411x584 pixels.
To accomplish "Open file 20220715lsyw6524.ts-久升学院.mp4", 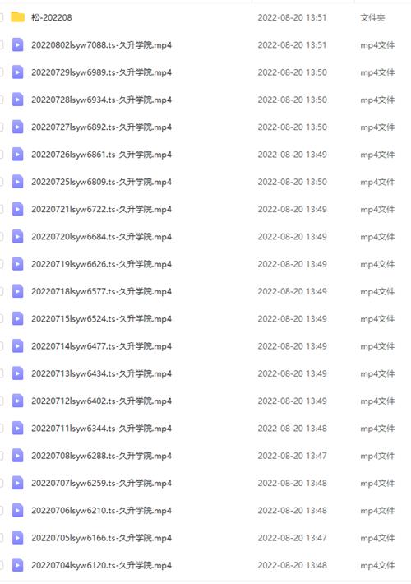I will [101, 318].
